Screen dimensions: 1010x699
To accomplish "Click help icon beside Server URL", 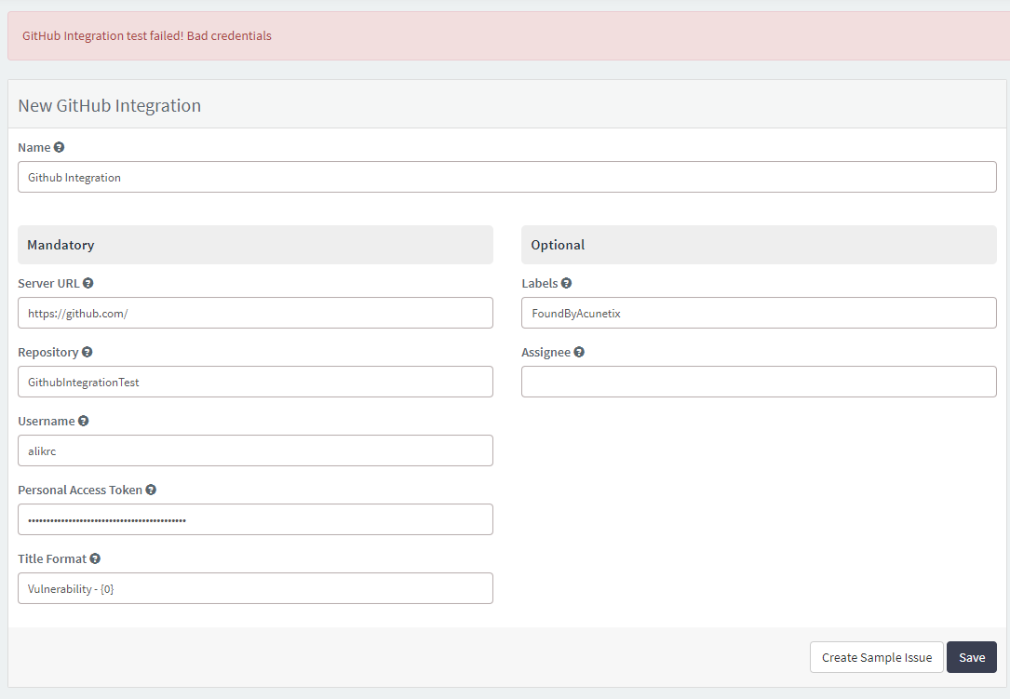I will point(88,283).
